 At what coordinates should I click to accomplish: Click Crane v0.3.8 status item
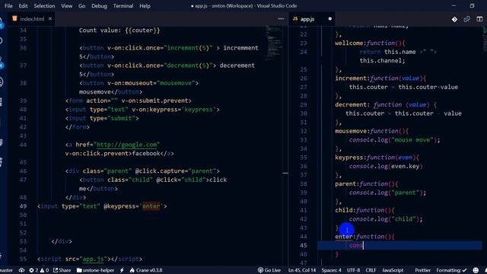(146, 270)
